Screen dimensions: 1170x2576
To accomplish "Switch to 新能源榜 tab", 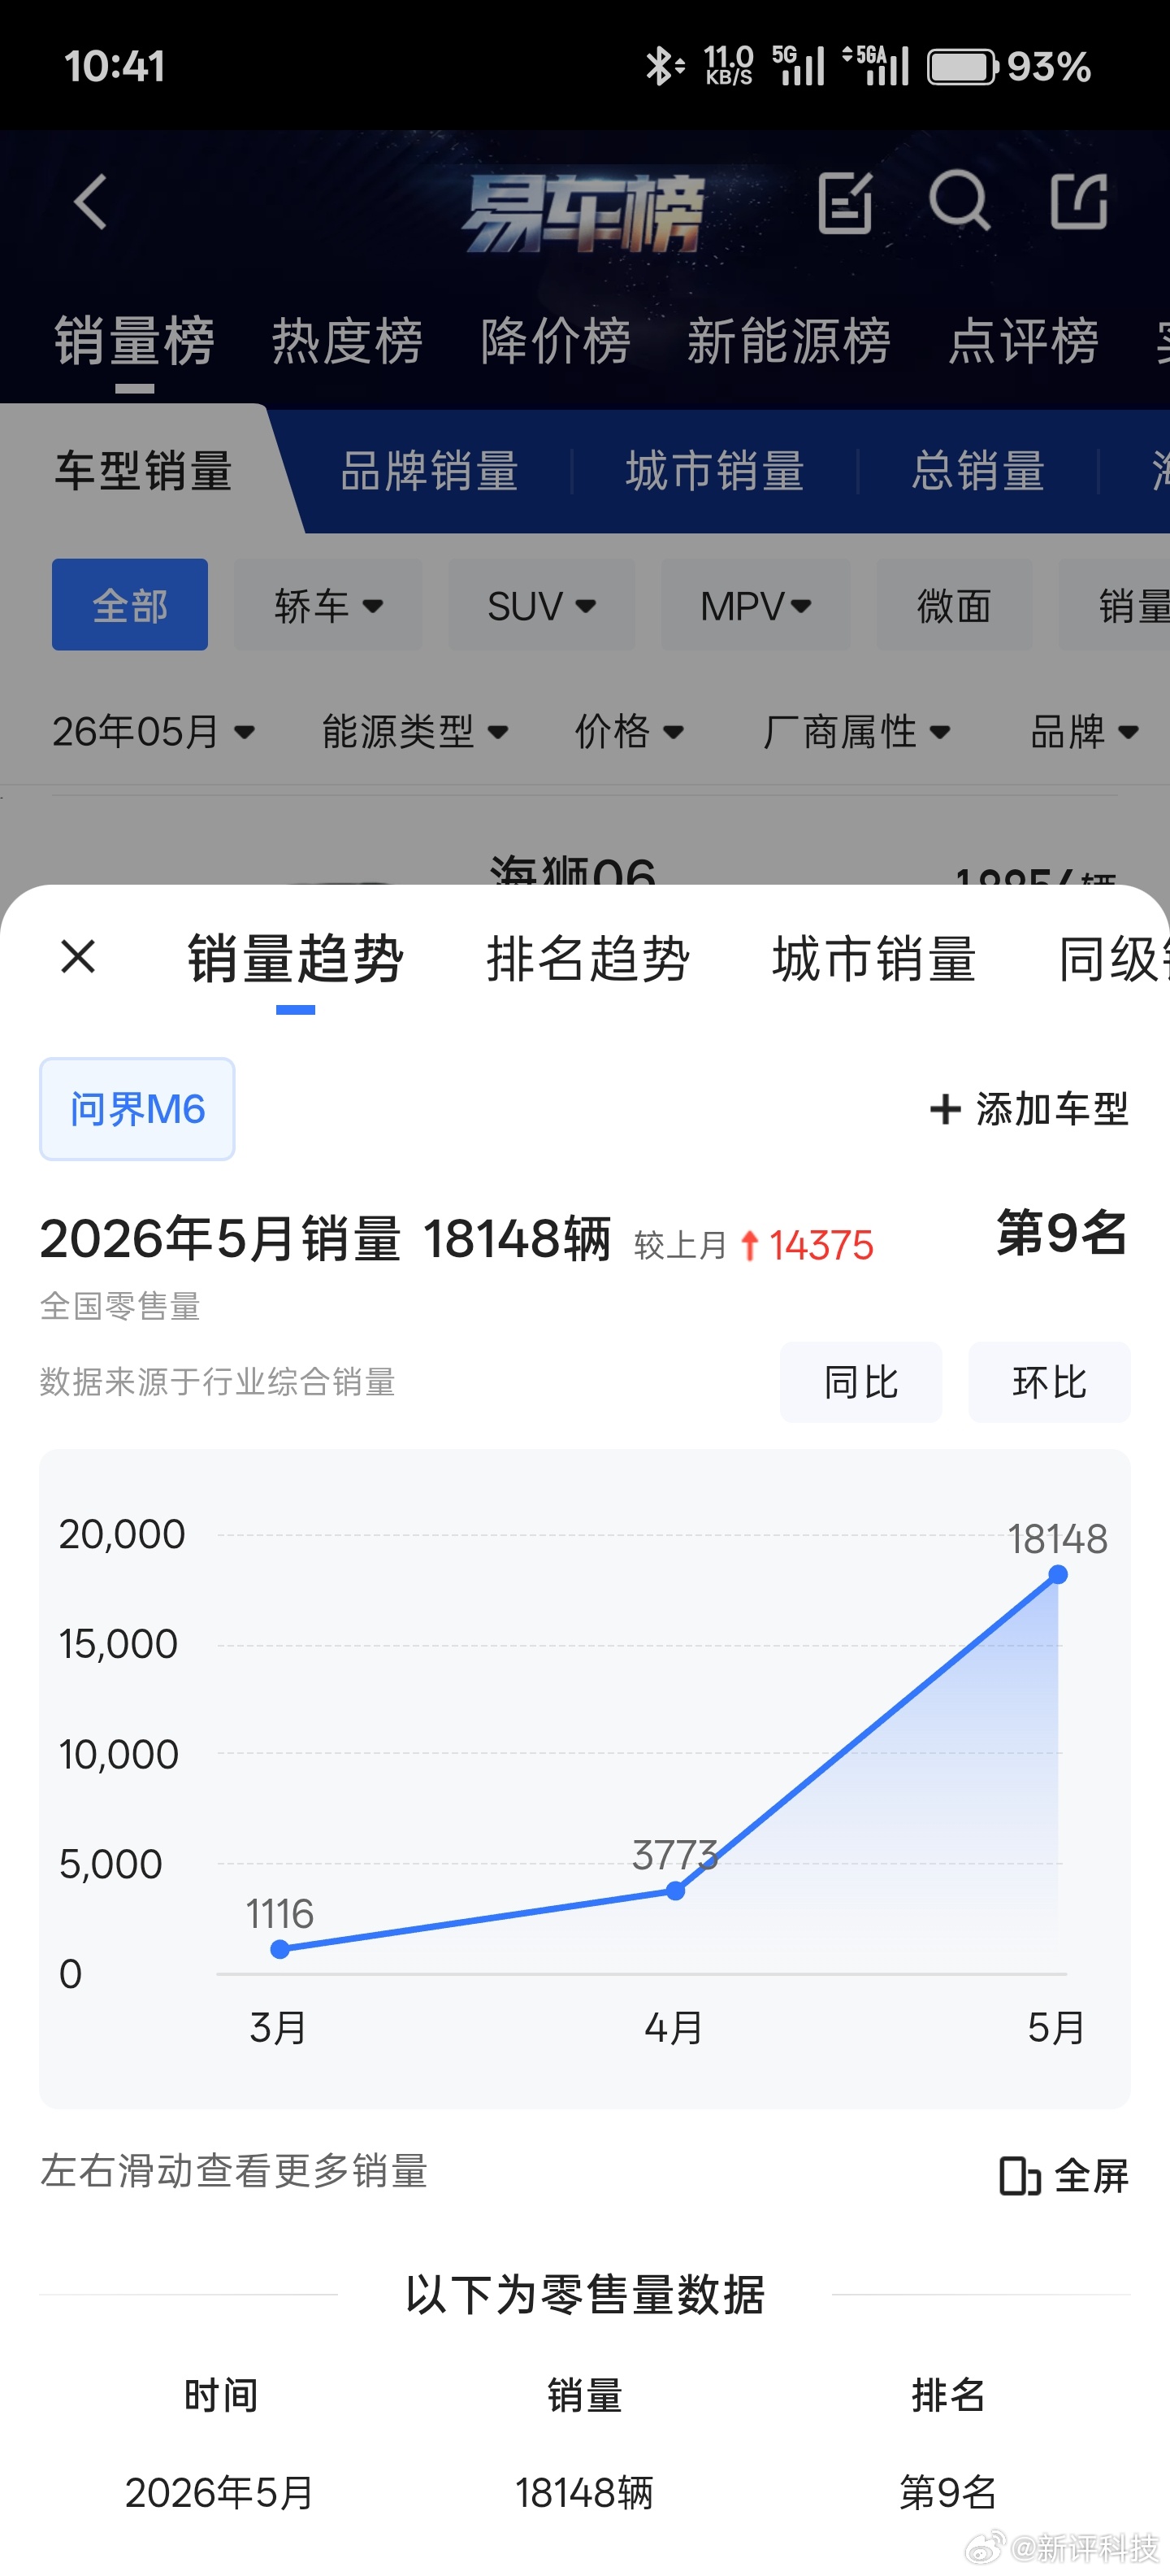I will [x=788, y=341].
